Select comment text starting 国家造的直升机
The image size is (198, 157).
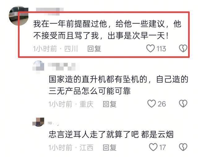pos(118,85)
